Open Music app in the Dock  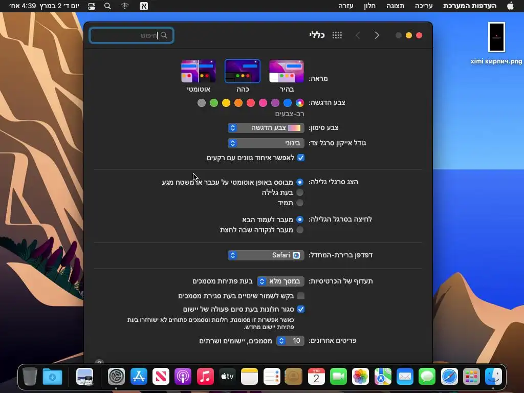click(205, 377)
